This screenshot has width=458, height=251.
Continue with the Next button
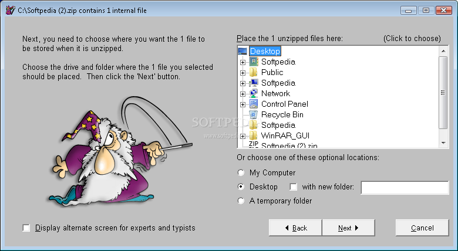[x=348, y=228]
